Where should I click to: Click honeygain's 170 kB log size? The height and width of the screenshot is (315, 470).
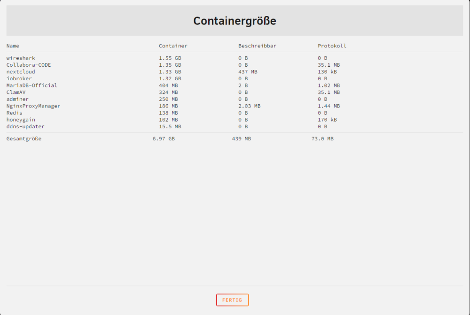click(x=327, y=120)
